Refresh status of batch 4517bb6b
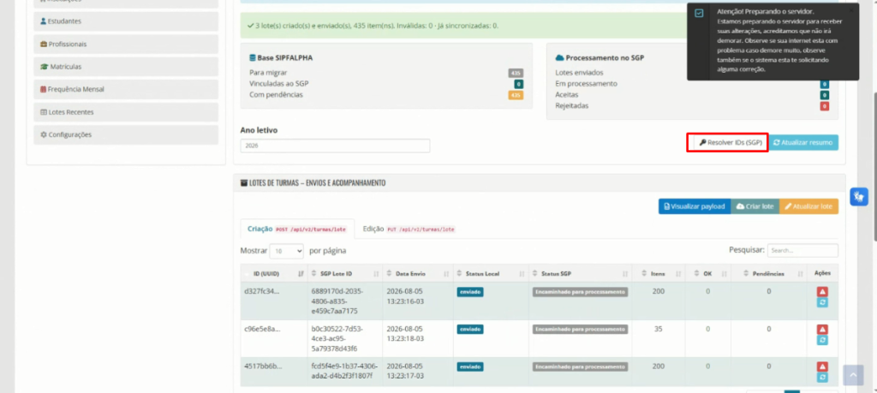 tap(822, 378)
